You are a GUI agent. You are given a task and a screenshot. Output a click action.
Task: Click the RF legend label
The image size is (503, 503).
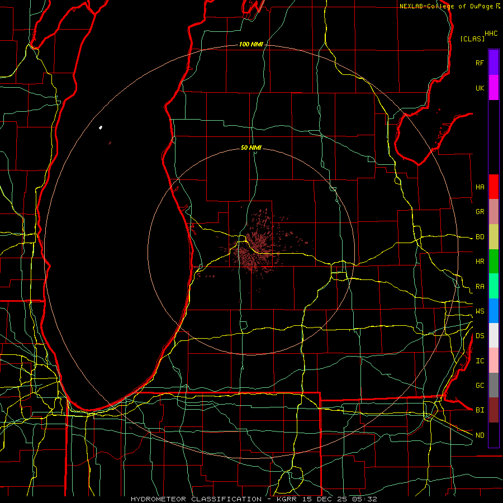pos(480,63)
